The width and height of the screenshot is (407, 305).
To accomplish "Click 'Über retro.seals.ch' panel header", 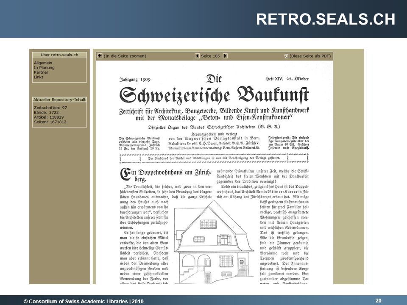I will point(59,55).
